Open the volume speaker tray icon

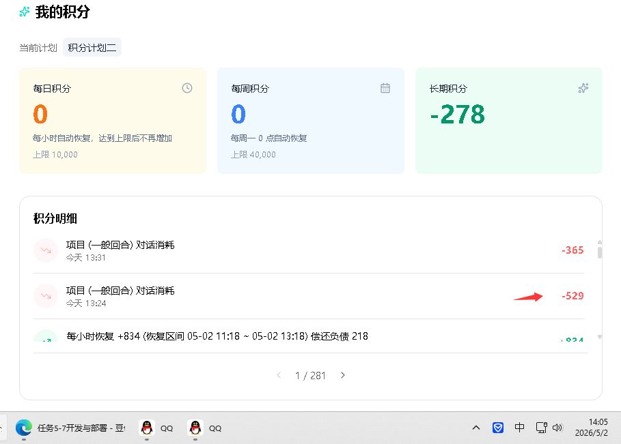tap(557, 428)
